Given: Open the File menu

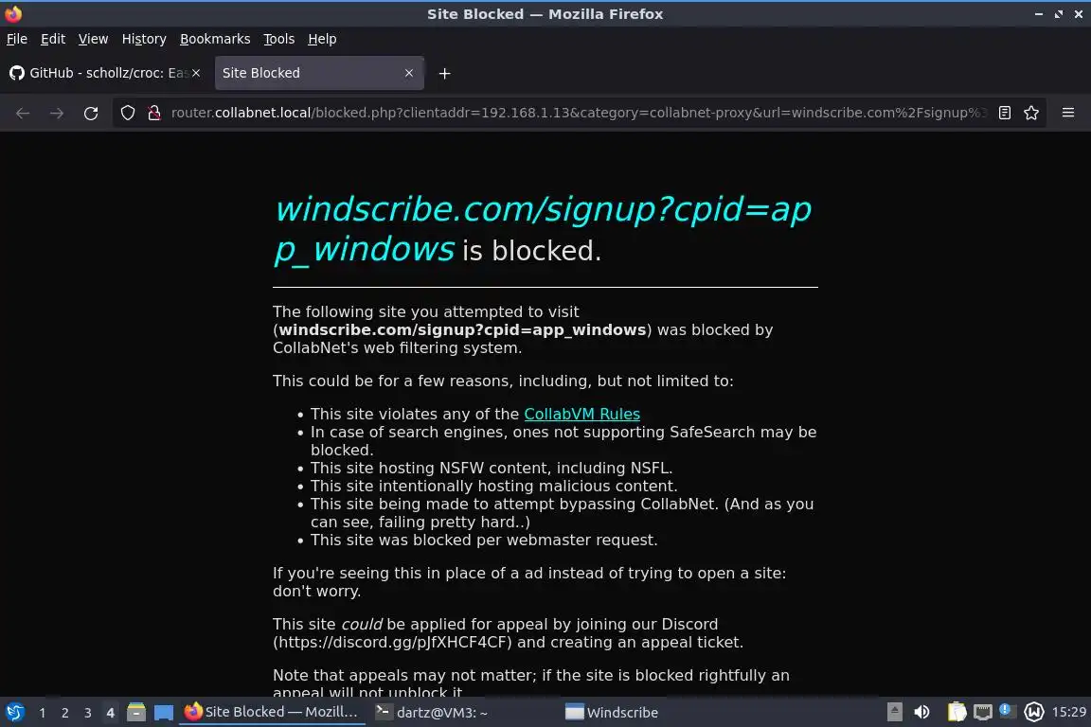Looking at the screenshot, I should tap(17, 39).
